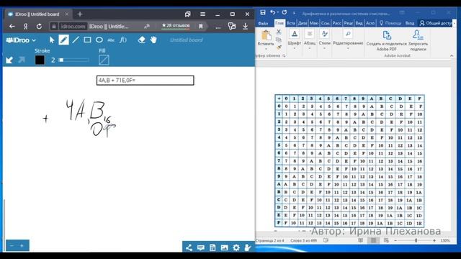The height and width of the screenshot is (259, 461).
Task: Open the black Stroke color swatch
Action: pos(40,60)
